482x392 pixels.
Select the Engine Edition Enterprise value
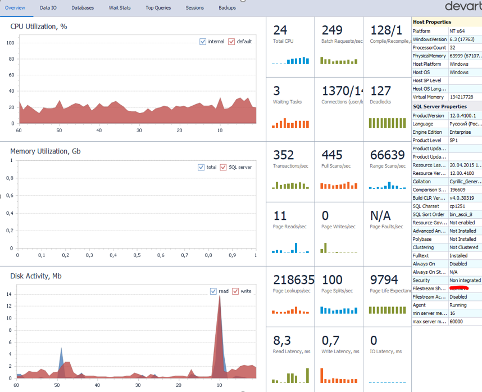pyautogui.click(x=460, y=132)
